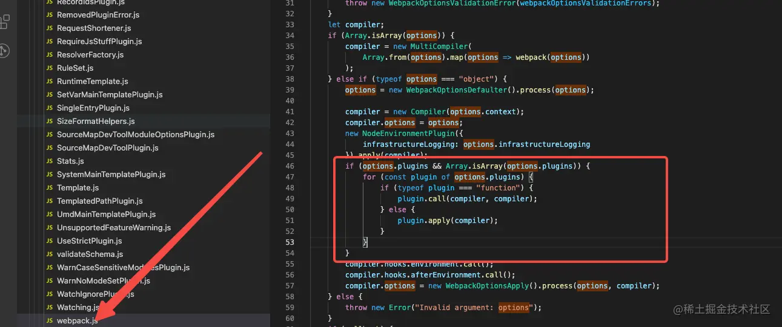Select SetVarMainTemplatePlugin.js

110,95
